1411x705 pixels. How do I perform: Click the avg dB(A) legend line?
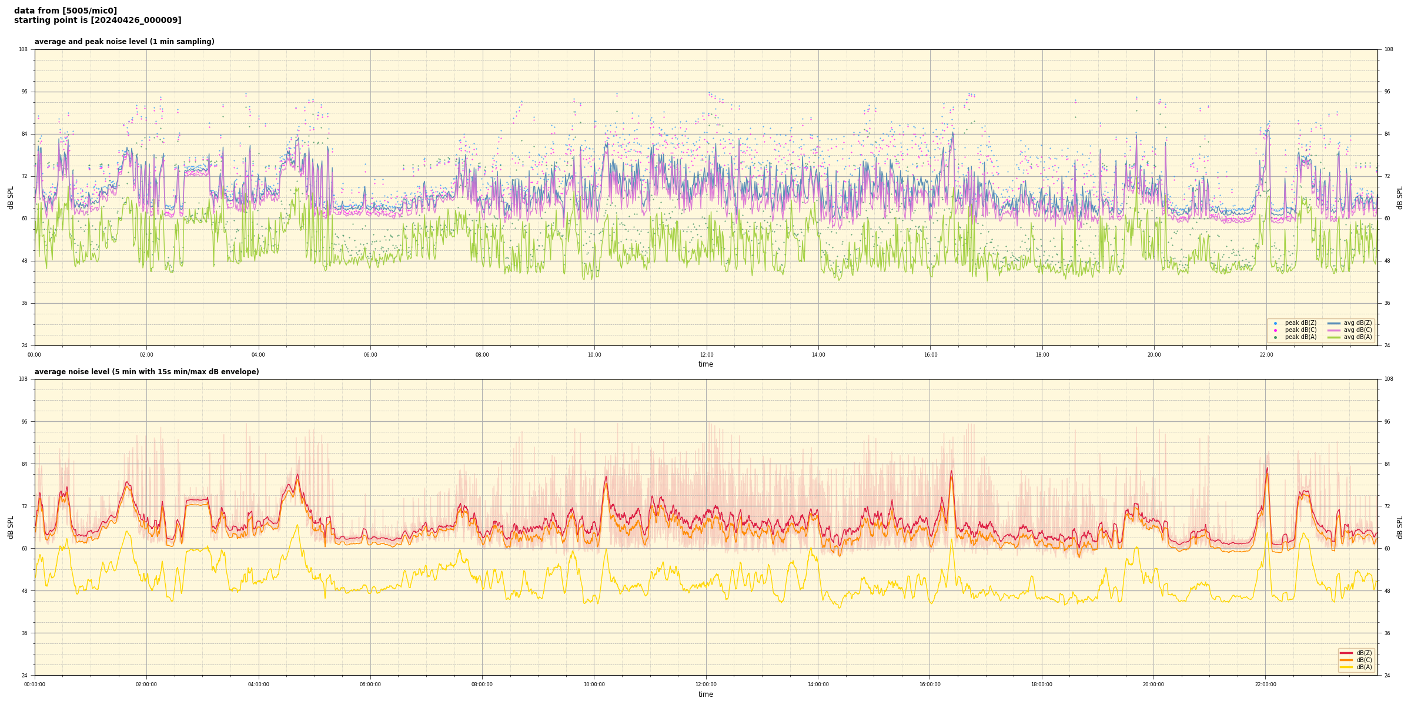click(1333, 337)
